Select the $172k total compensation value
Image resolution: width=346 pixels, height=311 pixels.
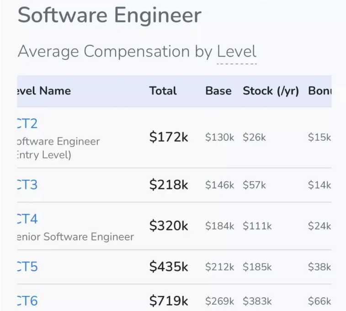pyautogui.click(x=169, y=137)
